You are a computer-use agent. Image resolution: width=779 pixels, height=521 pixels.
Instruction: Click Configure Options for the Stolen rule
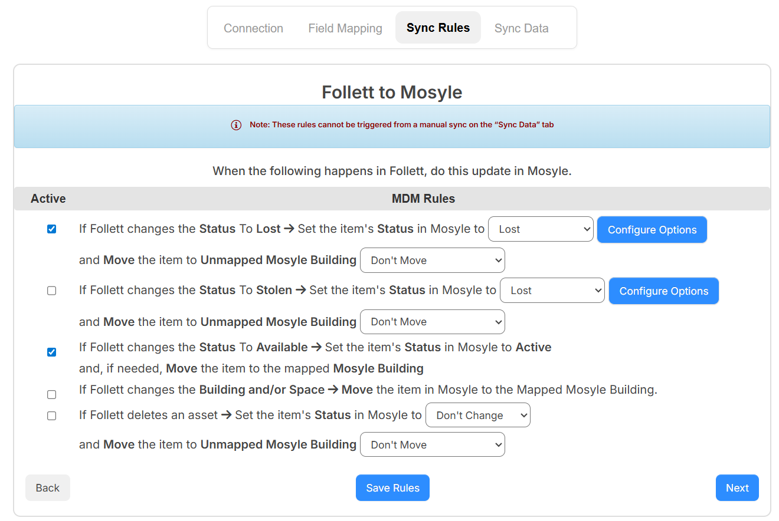click(x=663, y=291)
